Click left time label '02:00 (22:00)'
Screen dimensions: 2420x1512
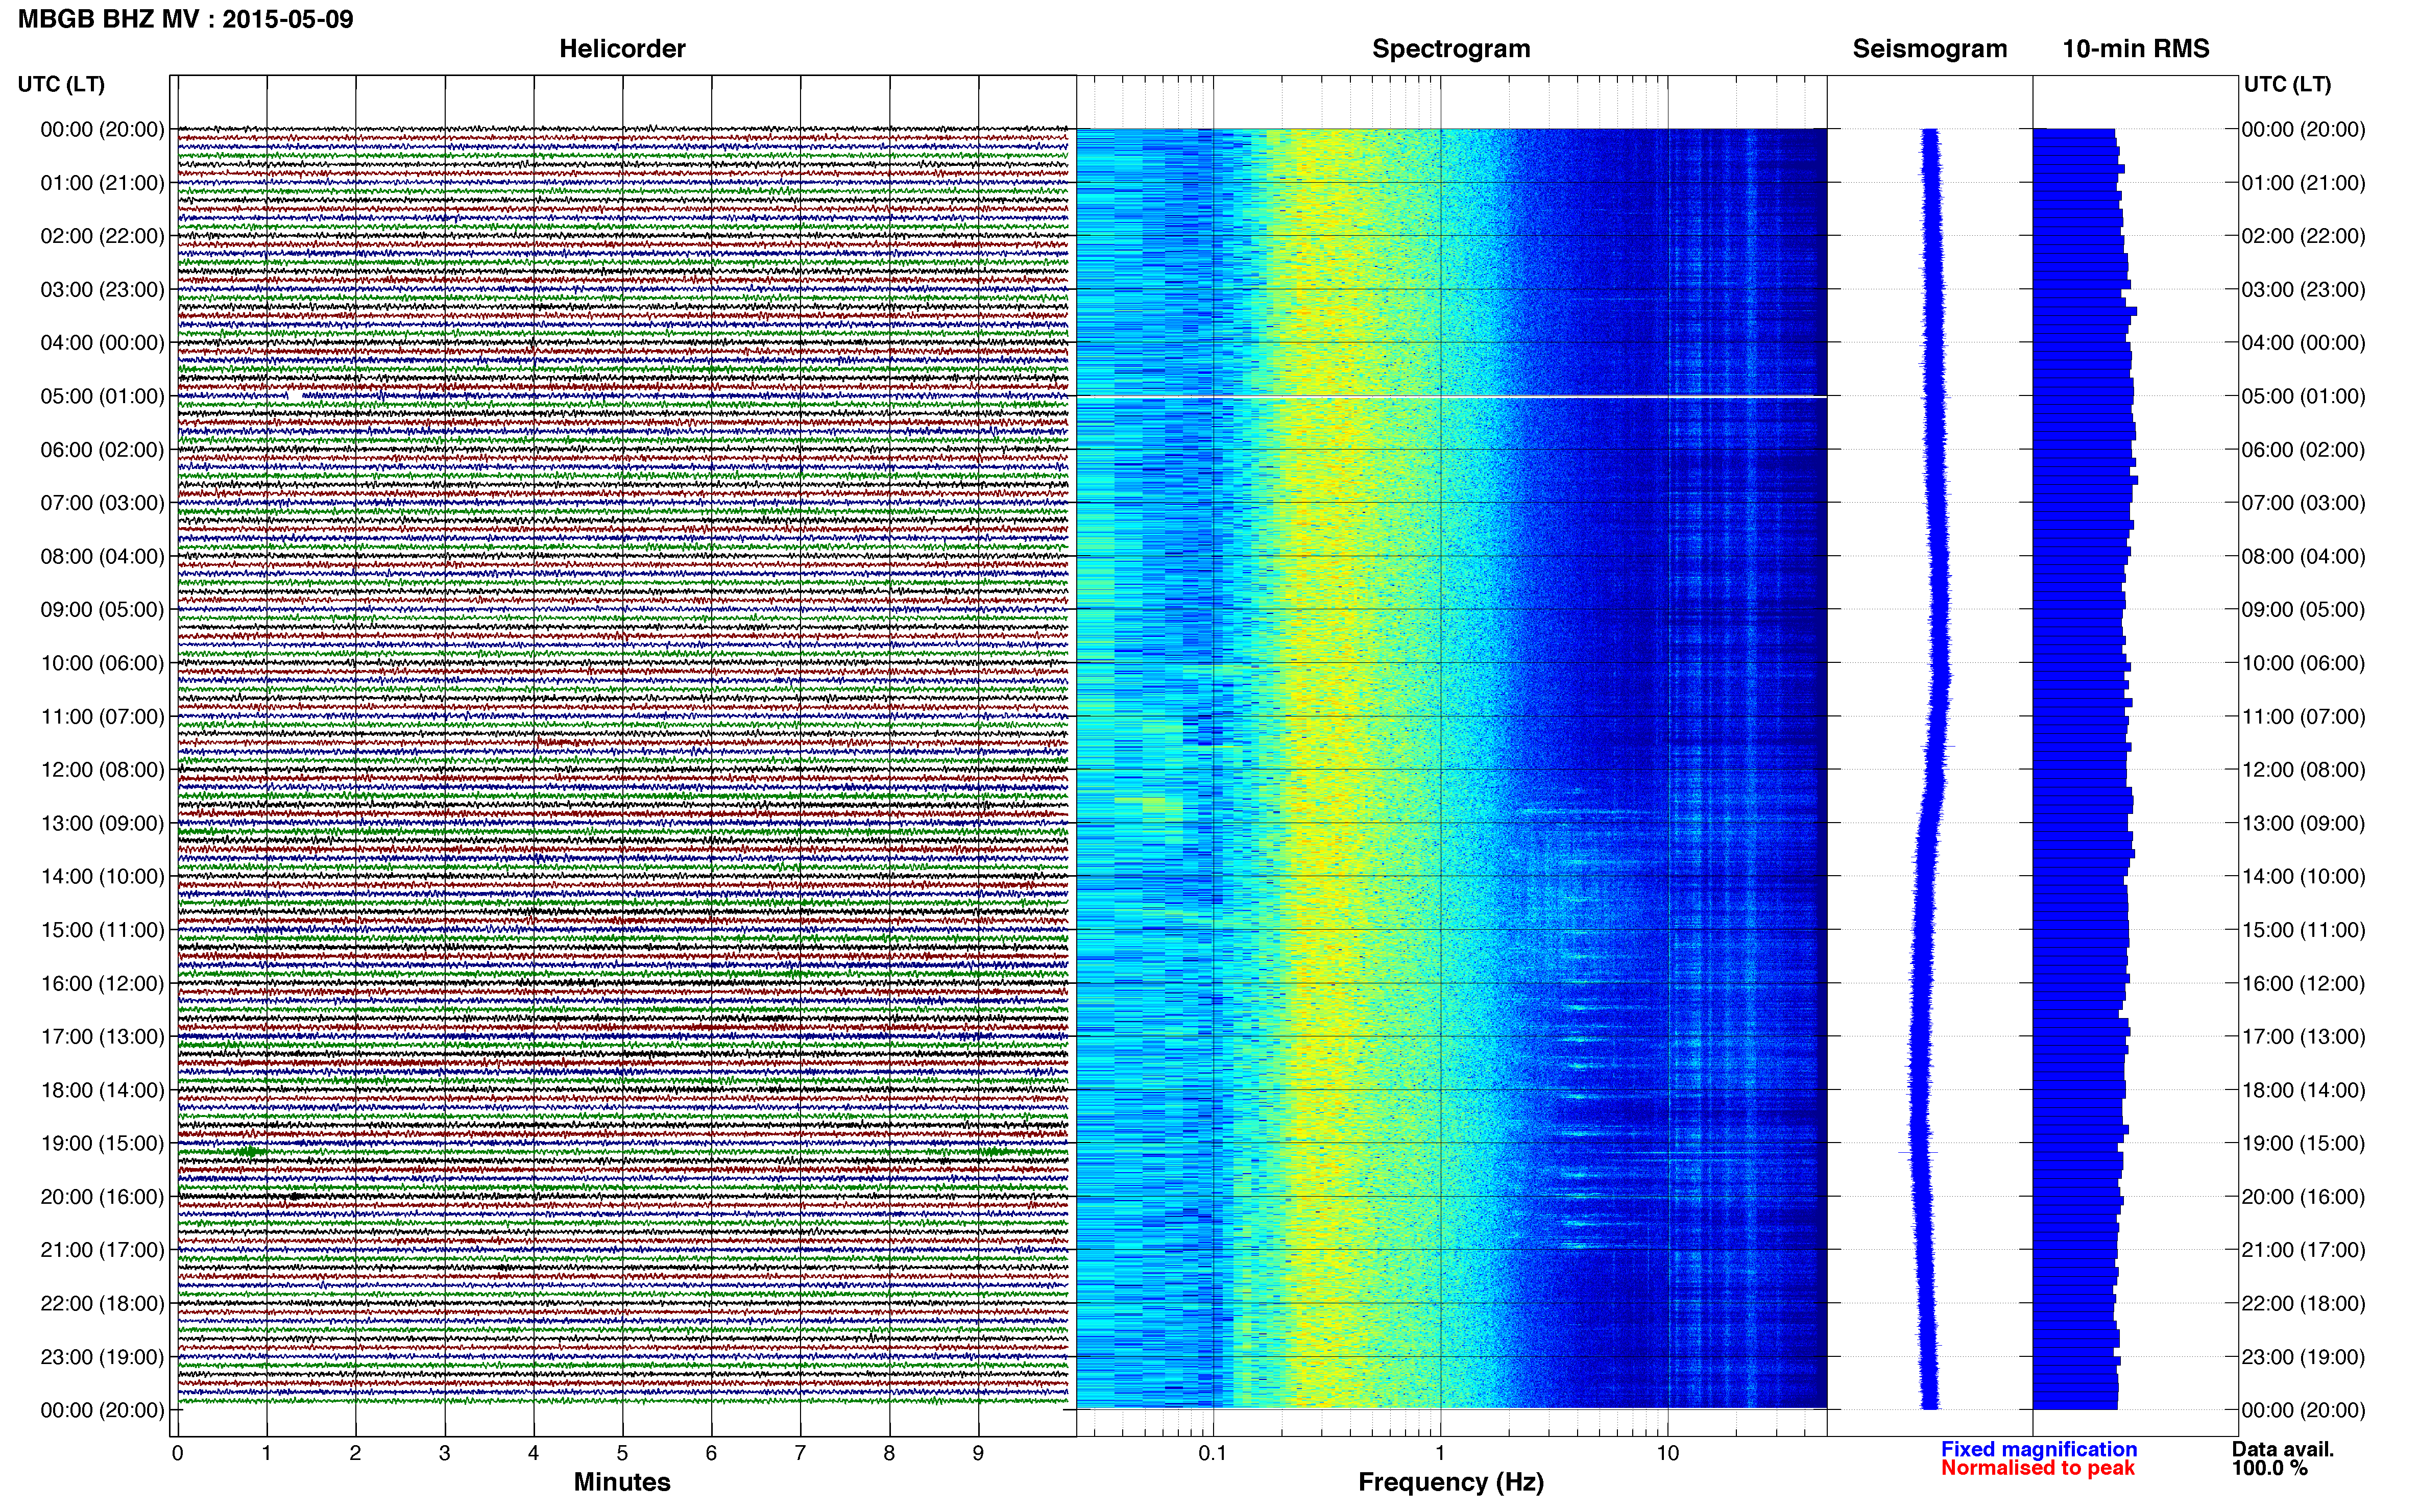tap(102, 236)
